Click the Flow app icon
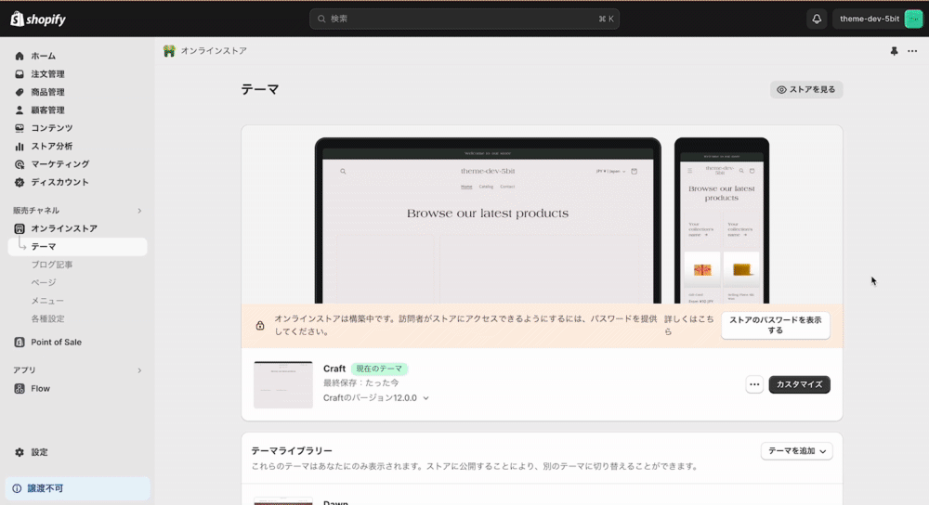Image resolution: width=929 pixels, height=505 pixels. [20, 388]
